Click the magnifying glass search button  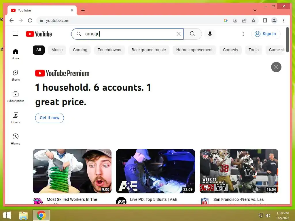pos(192,34)
